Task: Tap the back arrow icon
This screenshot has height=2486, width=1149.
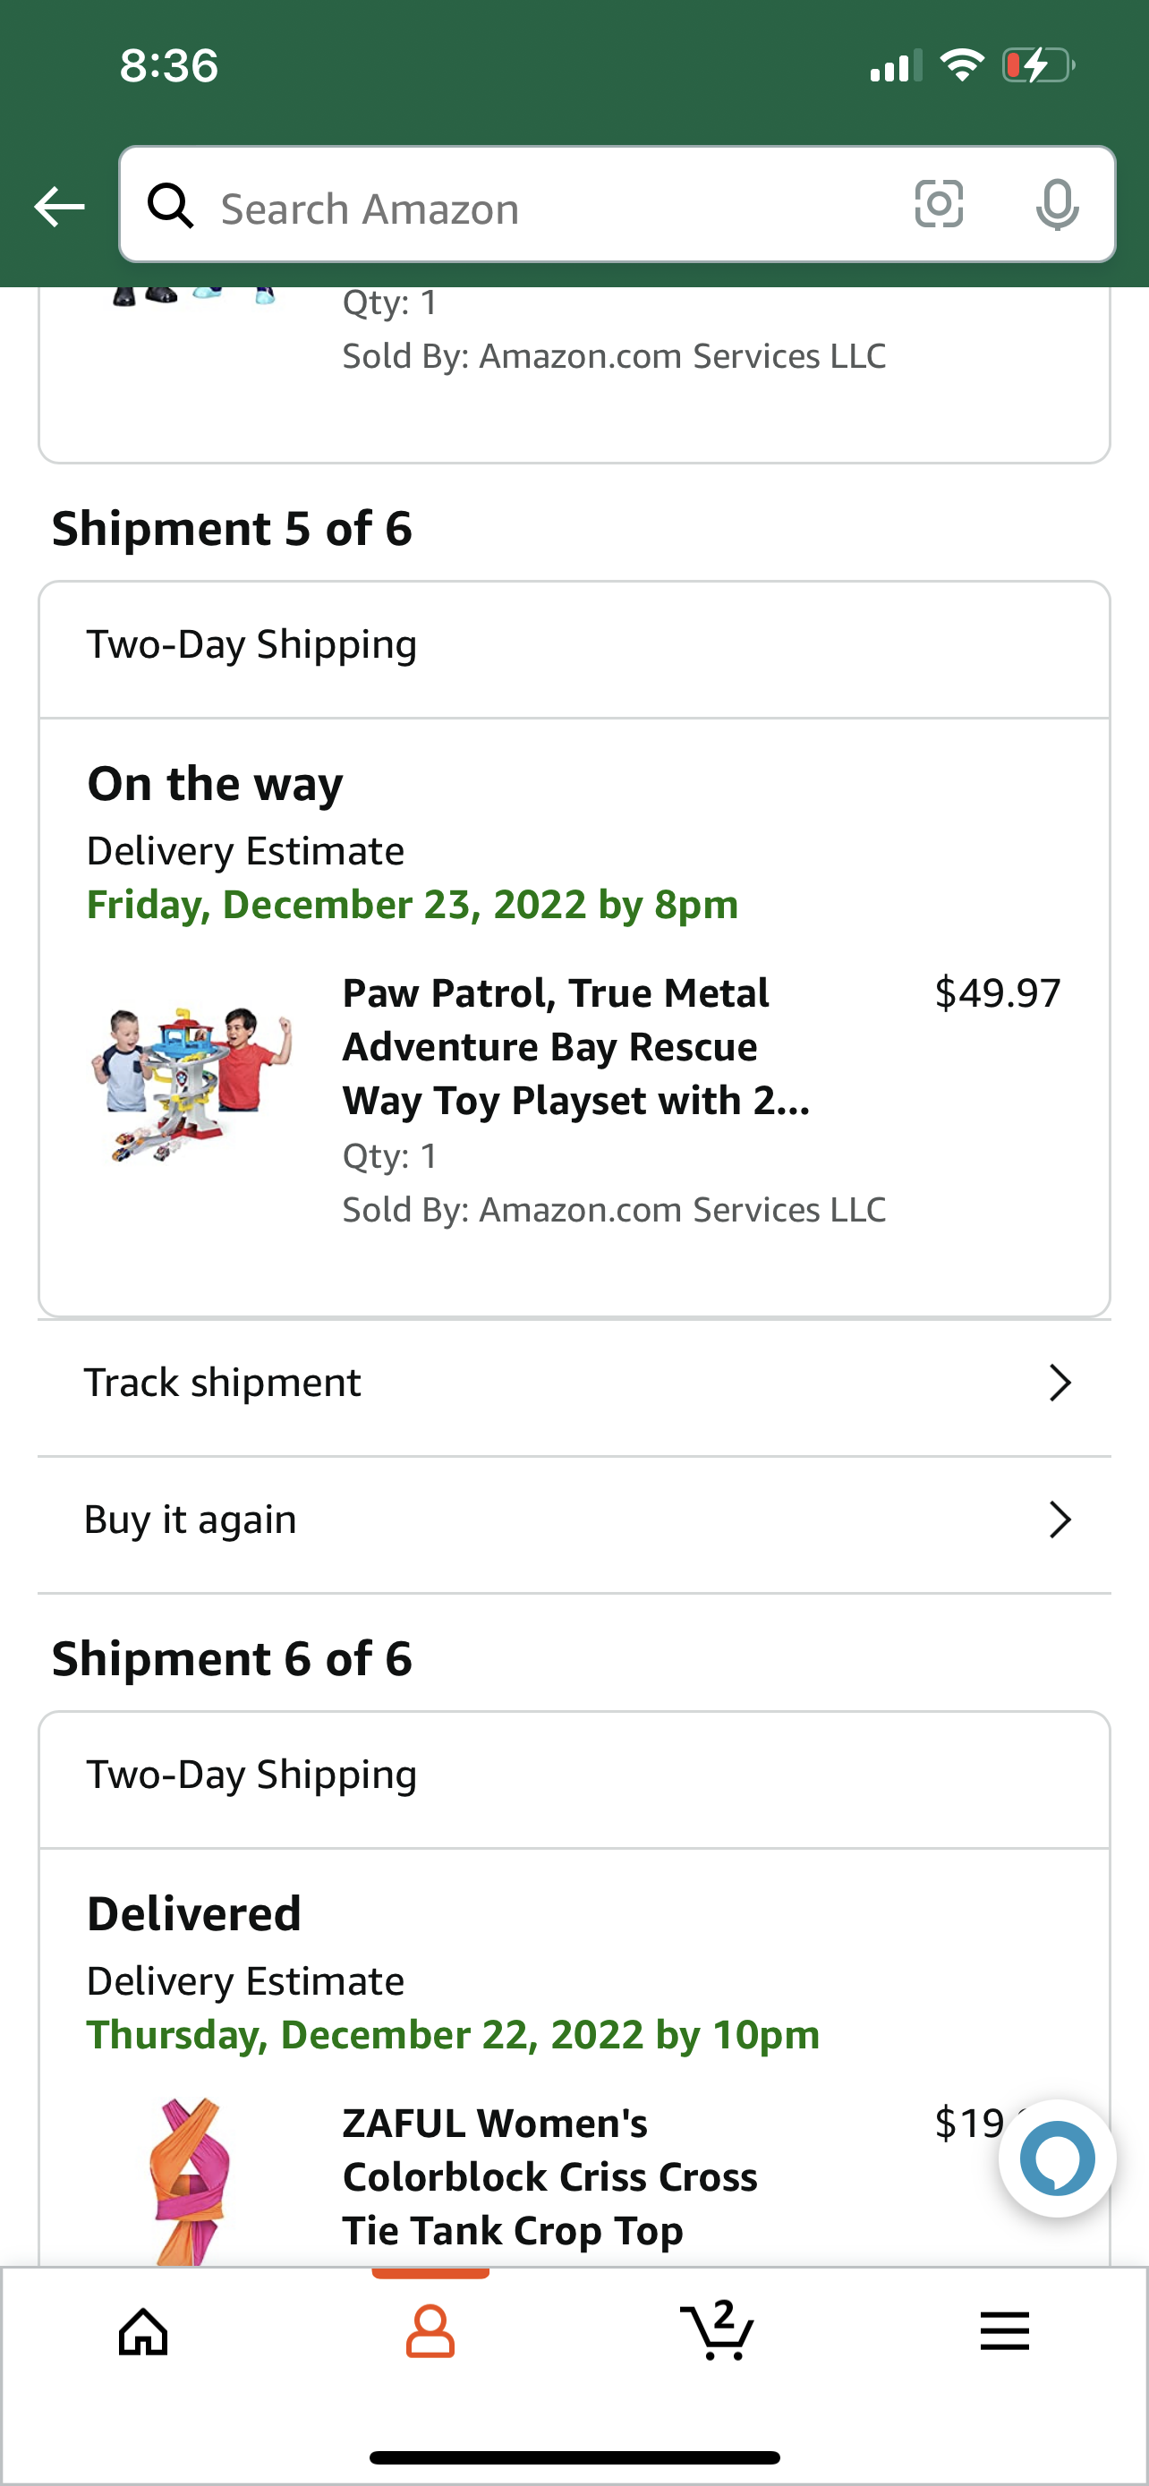Action: click(59, 207)
